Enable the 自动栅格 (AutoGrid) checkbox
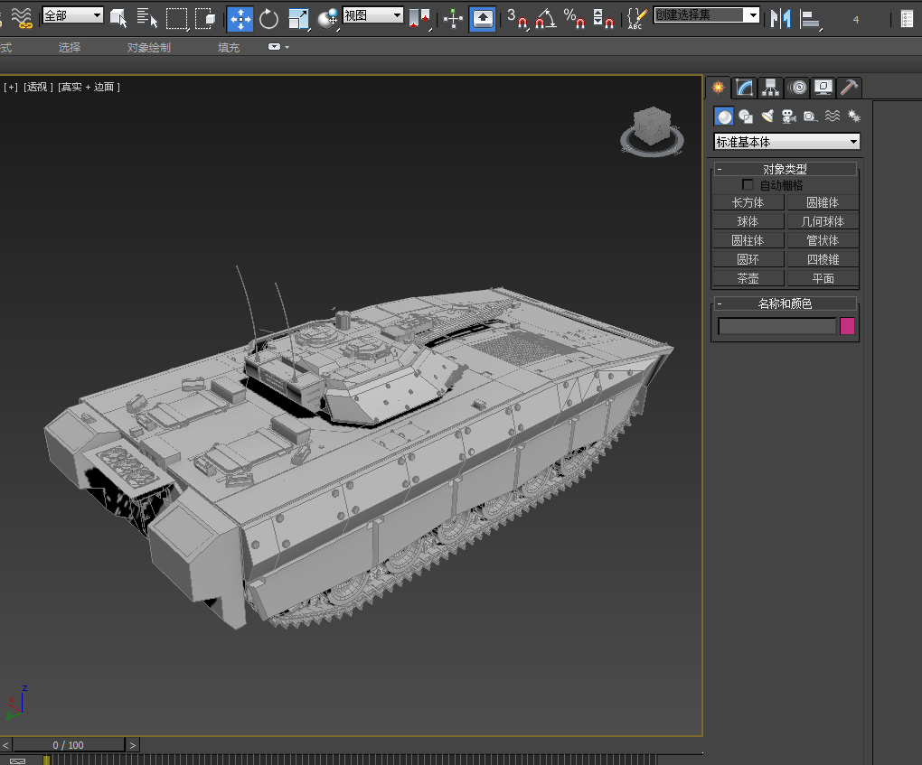This screenshot has width=922, height=765. tap(748, 184)
